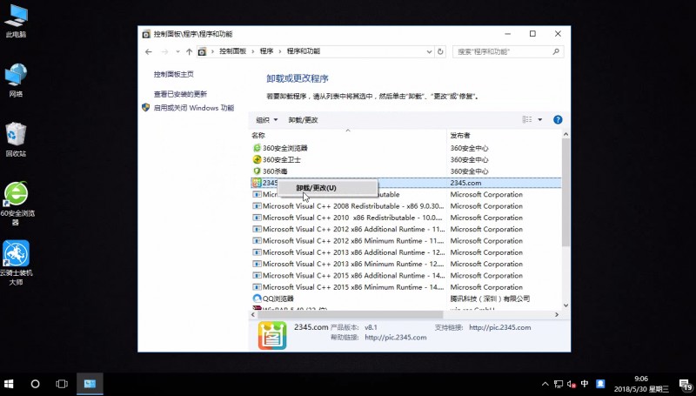Click the volume tray icon
The image size is (696, 396).
(572, 385)
